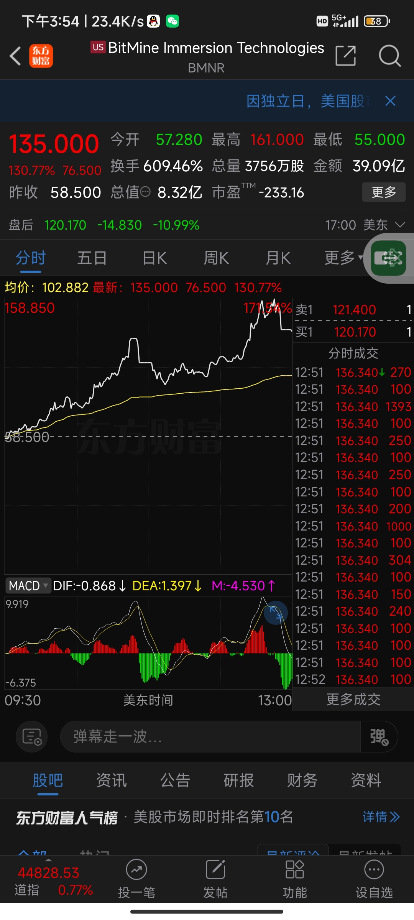Tap the share icon in header

(x=345, y=56)
